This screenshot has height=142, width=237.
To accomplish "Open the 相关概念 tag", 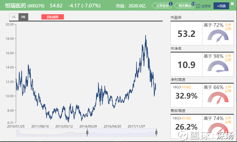I will coord(184,6).
